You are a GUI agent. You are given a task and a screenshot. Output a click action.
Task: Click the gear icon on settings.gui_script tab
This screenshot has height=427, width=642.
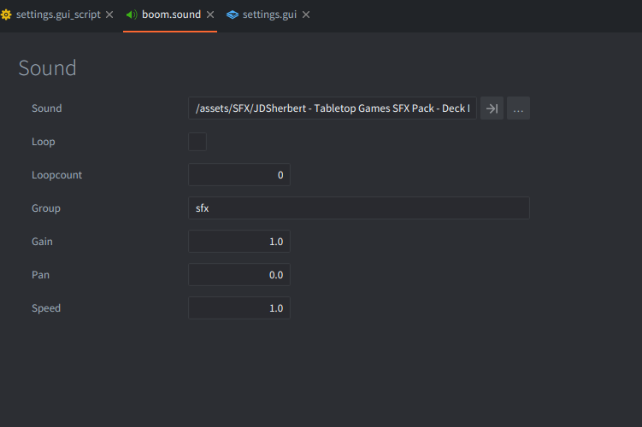coord(6,15)
